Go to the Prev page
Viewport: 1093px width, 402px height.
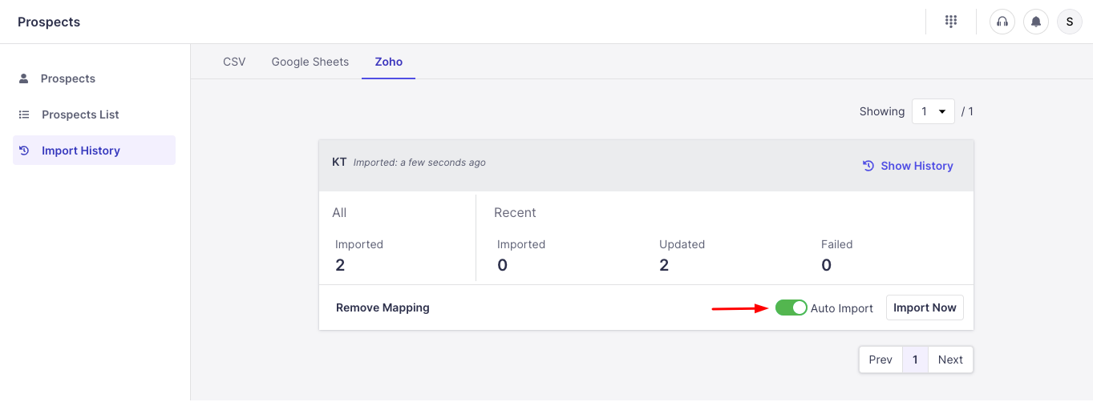coord(880,360)
